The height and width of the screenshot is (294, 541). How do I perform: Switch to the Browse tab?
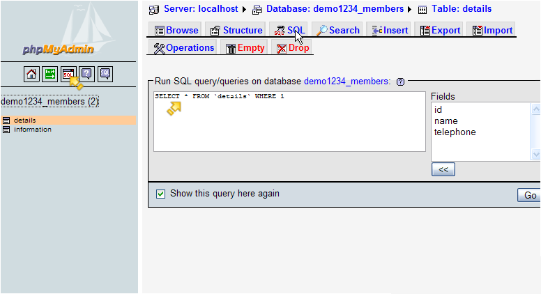176,30
